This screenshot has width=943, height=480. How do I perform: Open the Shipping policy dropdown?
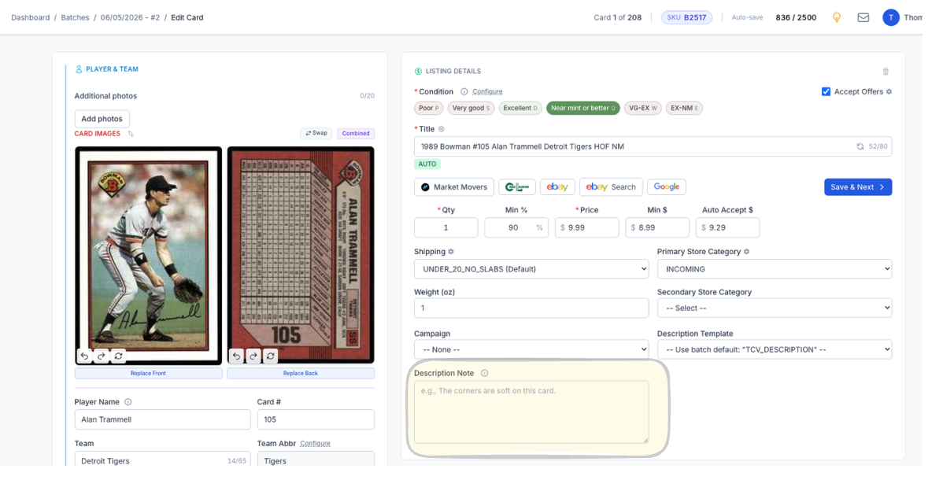(x=531, y=269)
